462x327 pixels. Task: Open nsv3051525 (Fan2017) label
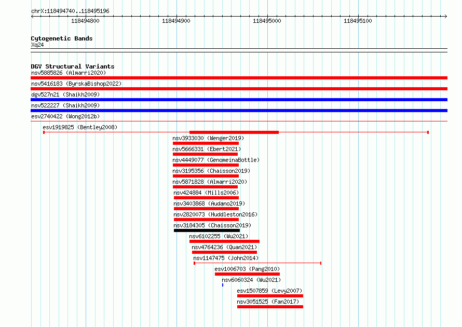[x=268, y=302]
